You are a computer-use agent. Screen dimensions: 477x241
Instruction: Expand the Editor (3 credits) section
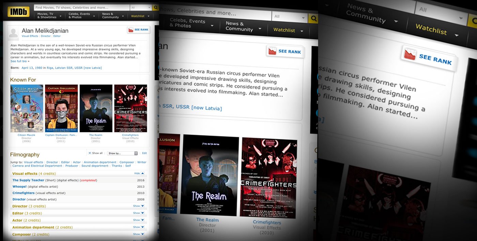pos(139,213)
